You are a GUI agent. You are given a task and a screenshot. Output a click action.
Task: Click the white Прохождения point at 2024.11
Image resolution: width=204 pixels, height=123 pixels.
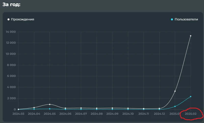[x=144, y=108]
